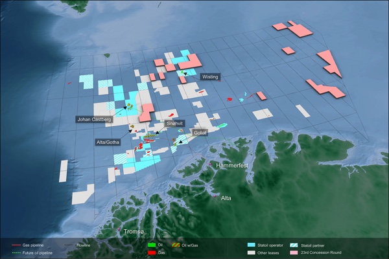This screenshot has height=259, width=389.
Task: Click the Wisting field label
Action: click(210, 77)
